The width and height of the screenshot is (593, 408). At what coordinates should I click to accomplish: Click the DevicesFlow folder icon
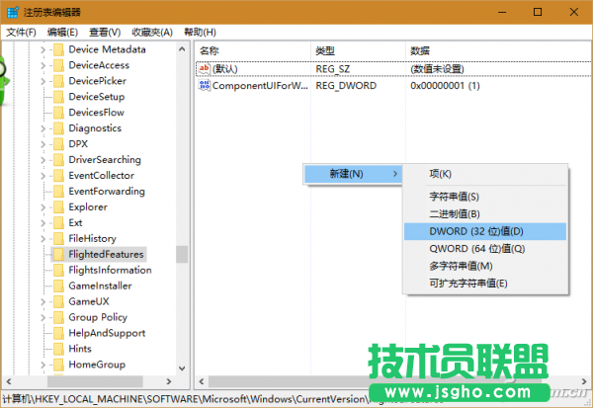click(x=58, y=113)
